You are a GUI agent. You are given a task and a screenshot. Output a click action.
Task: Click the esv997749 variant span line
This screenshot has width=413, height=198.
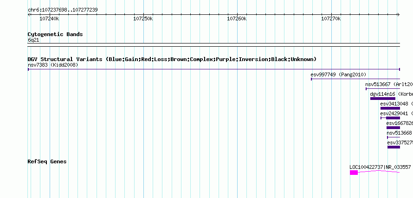355,79
